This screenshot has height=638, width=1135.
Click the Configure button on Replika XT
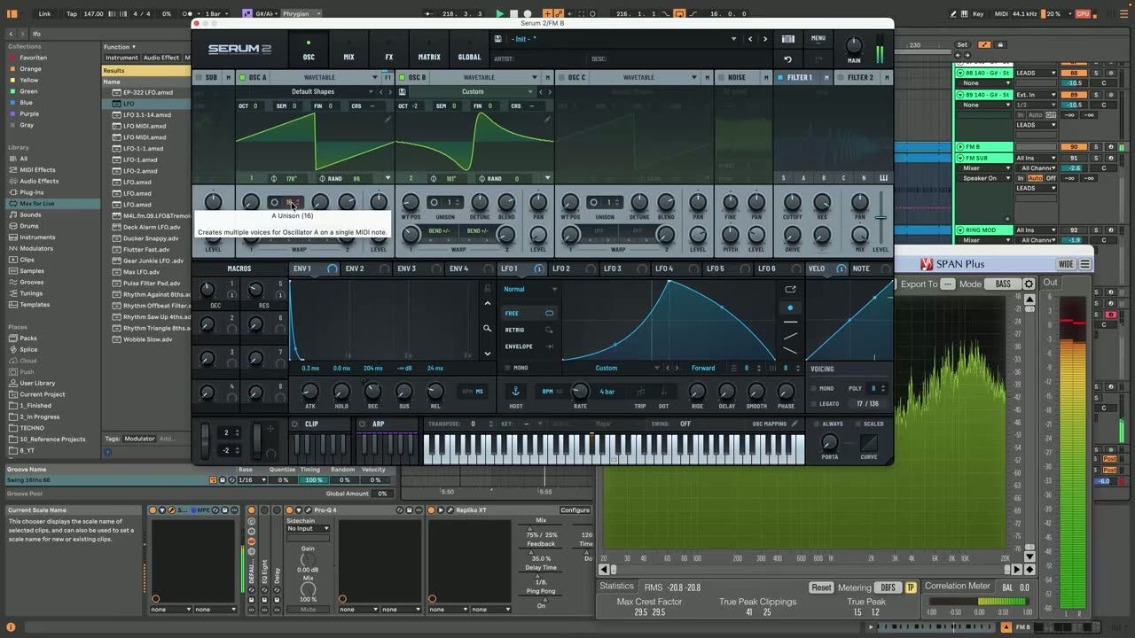tap(575, 510)
